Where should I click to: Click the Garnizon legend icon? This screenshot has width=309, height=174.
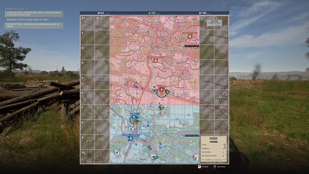coord(223,148)
